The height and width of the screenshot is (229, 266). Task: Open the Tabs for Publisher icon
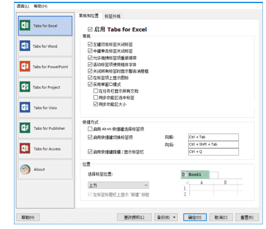[x=25, y=128]
